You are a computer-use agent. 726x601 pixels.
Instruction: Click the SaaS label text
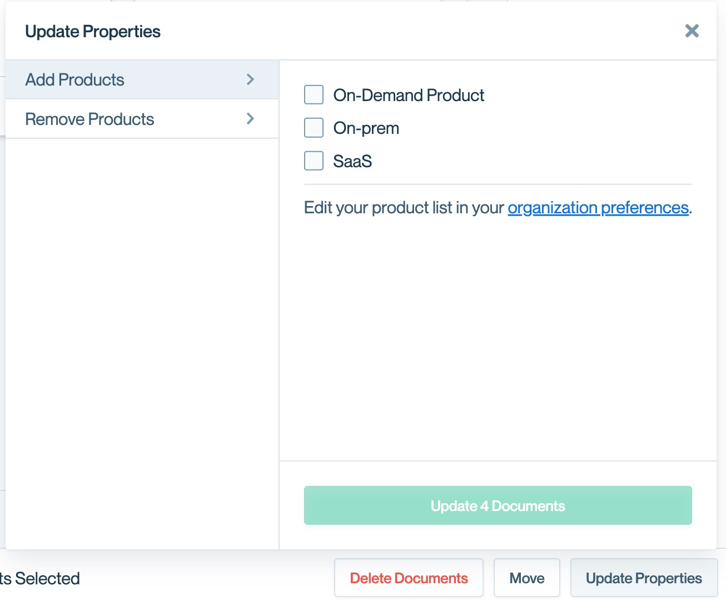(352, 162)
